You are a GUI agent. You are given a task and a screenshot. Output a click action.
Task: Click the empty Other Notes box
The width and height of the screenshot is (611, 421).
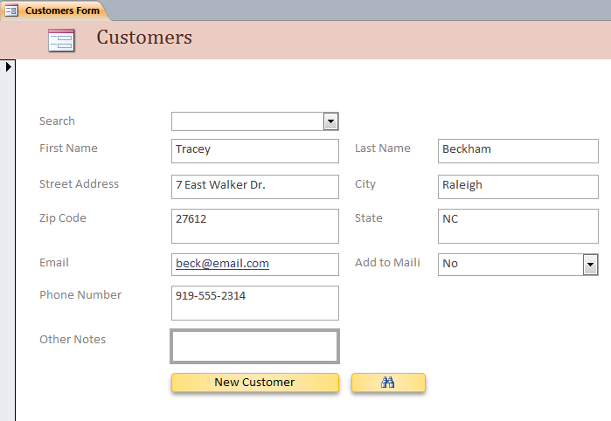(x=254, y=346)
